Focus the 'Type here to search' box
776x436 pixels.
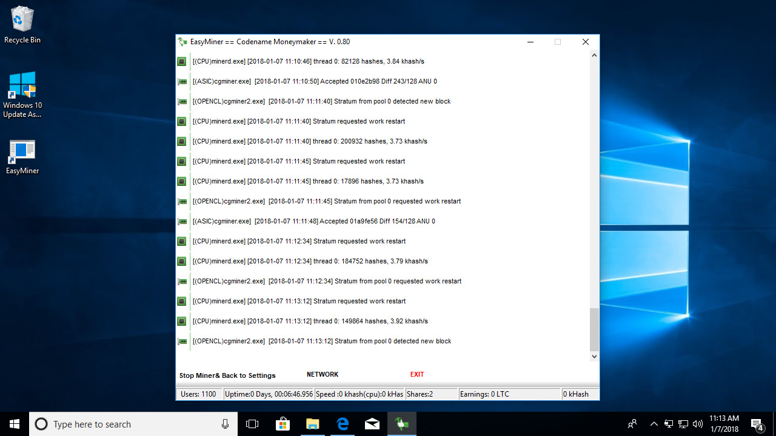[x=133, y=424]
